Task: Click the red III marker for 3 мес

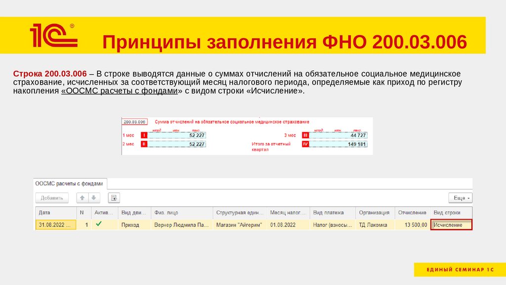Action: tap(305, 135)
